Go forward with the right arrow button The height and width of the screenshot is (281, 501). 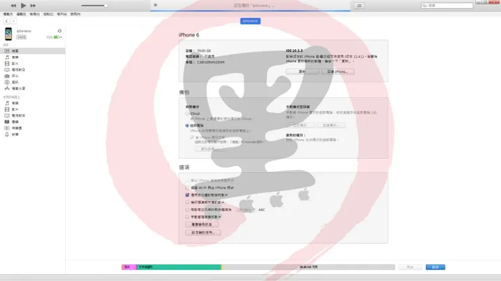[x=14, y=21]
